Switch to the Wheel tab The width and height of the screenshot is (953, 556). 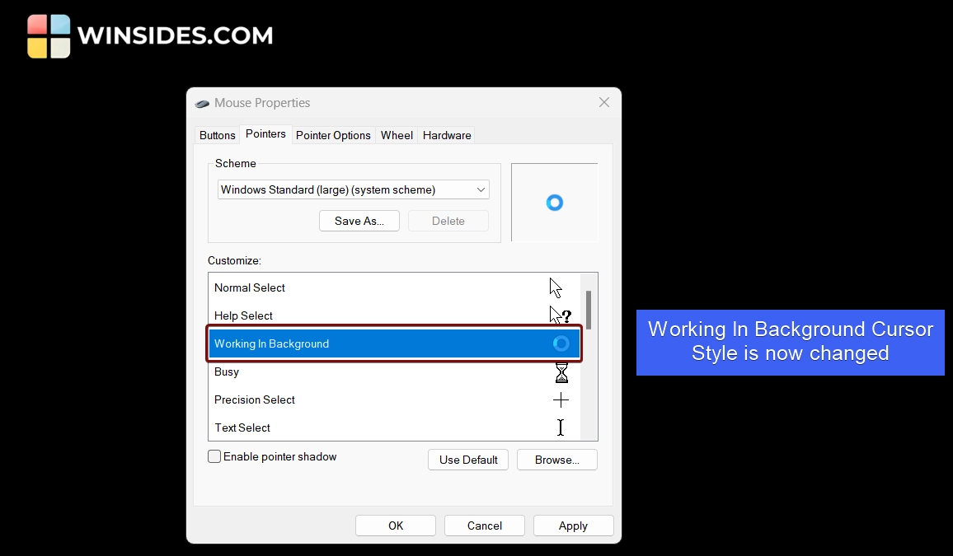coord(397,135)
